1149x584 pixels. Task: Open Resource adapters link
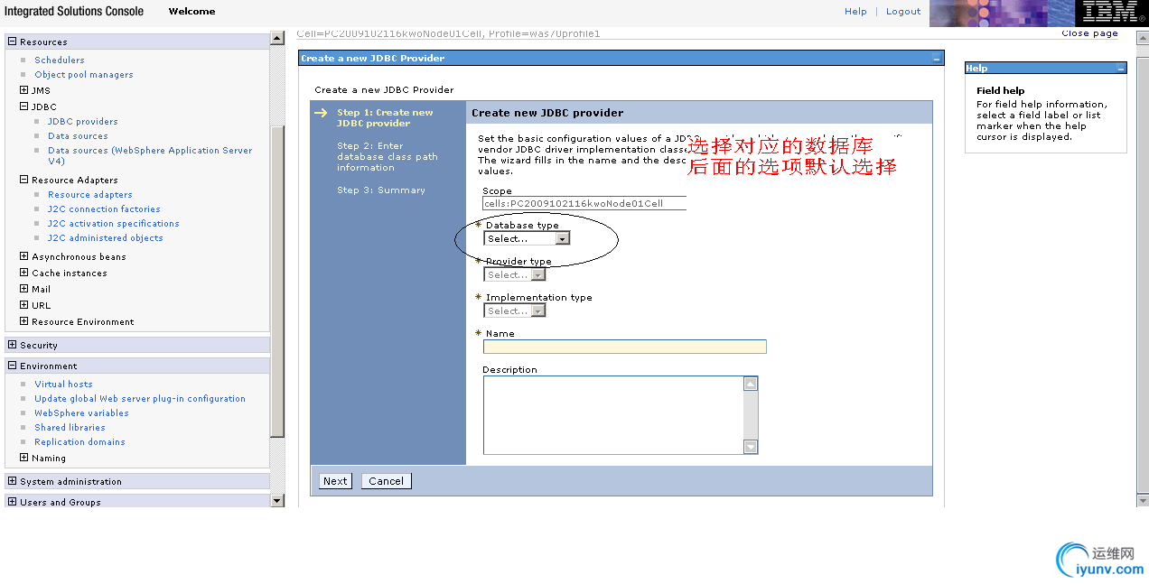90,195
